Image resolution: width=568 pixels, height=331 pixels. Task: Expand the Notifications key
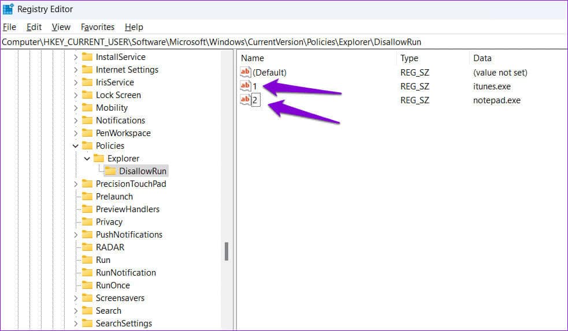[75, 121]
